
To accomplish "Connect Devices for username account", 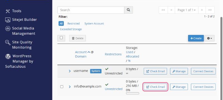I will pyautogui.click(x=203, y=71).
